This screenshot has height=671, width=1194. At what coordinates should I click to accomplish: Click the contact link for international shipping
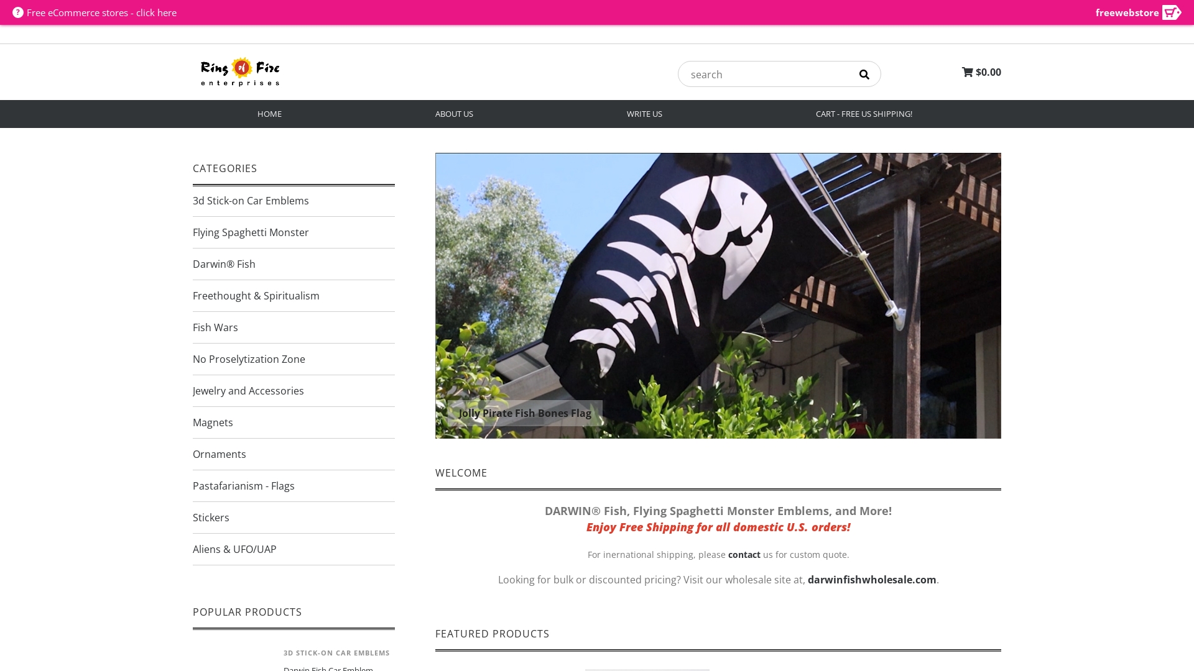[744, 555]
